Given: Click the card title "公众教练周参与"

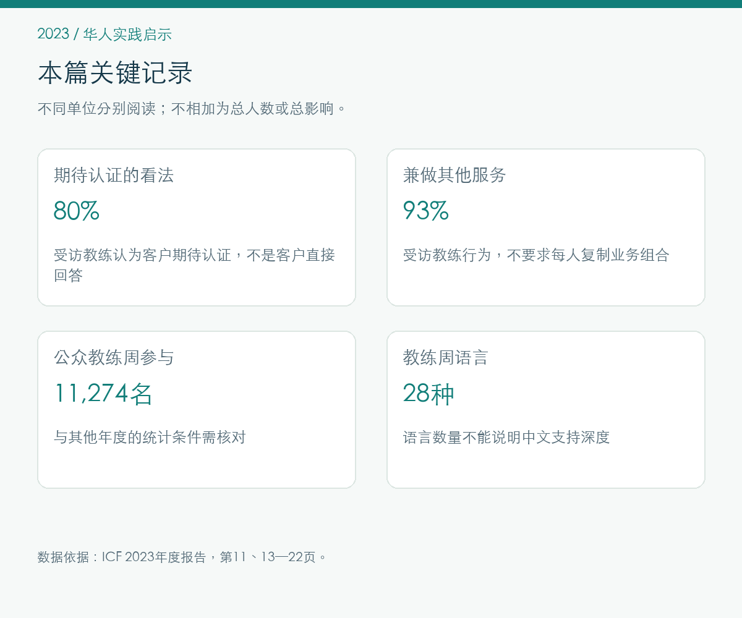Looking at the screenshot, I should (x=114, y=358).
